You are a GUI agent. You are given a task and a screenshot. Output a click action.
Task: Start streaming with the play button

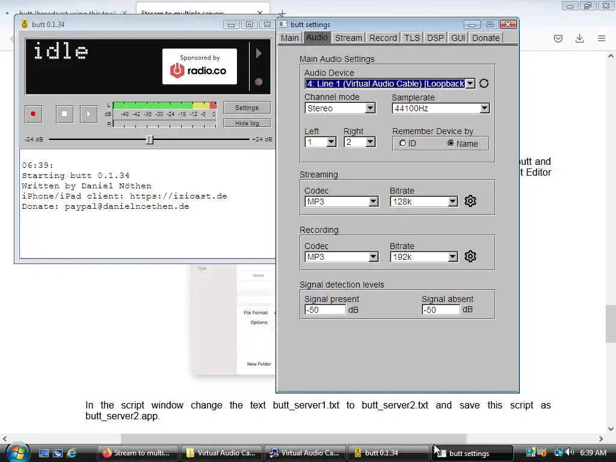[89, 114]
